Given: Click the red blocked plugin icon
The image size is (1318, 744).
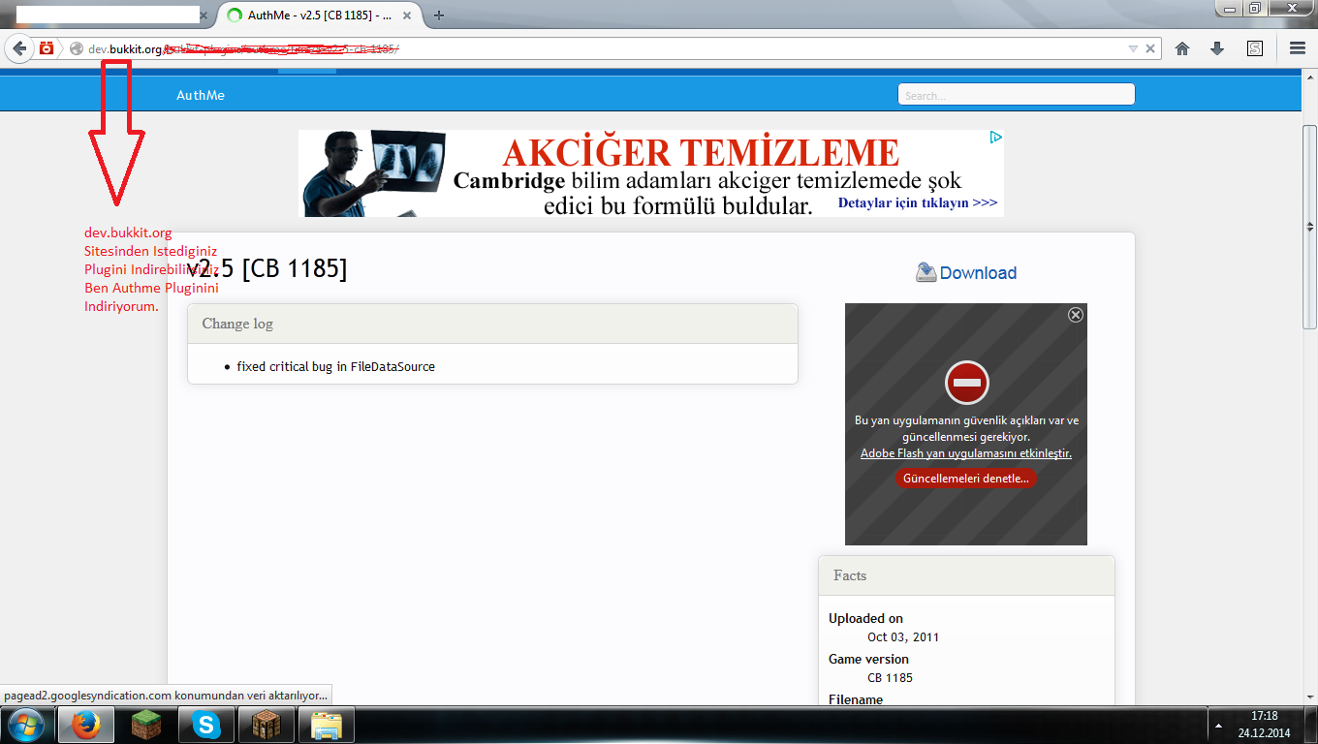Looking at the screenshot, I should pyautogui.click(x=966, y=383).
